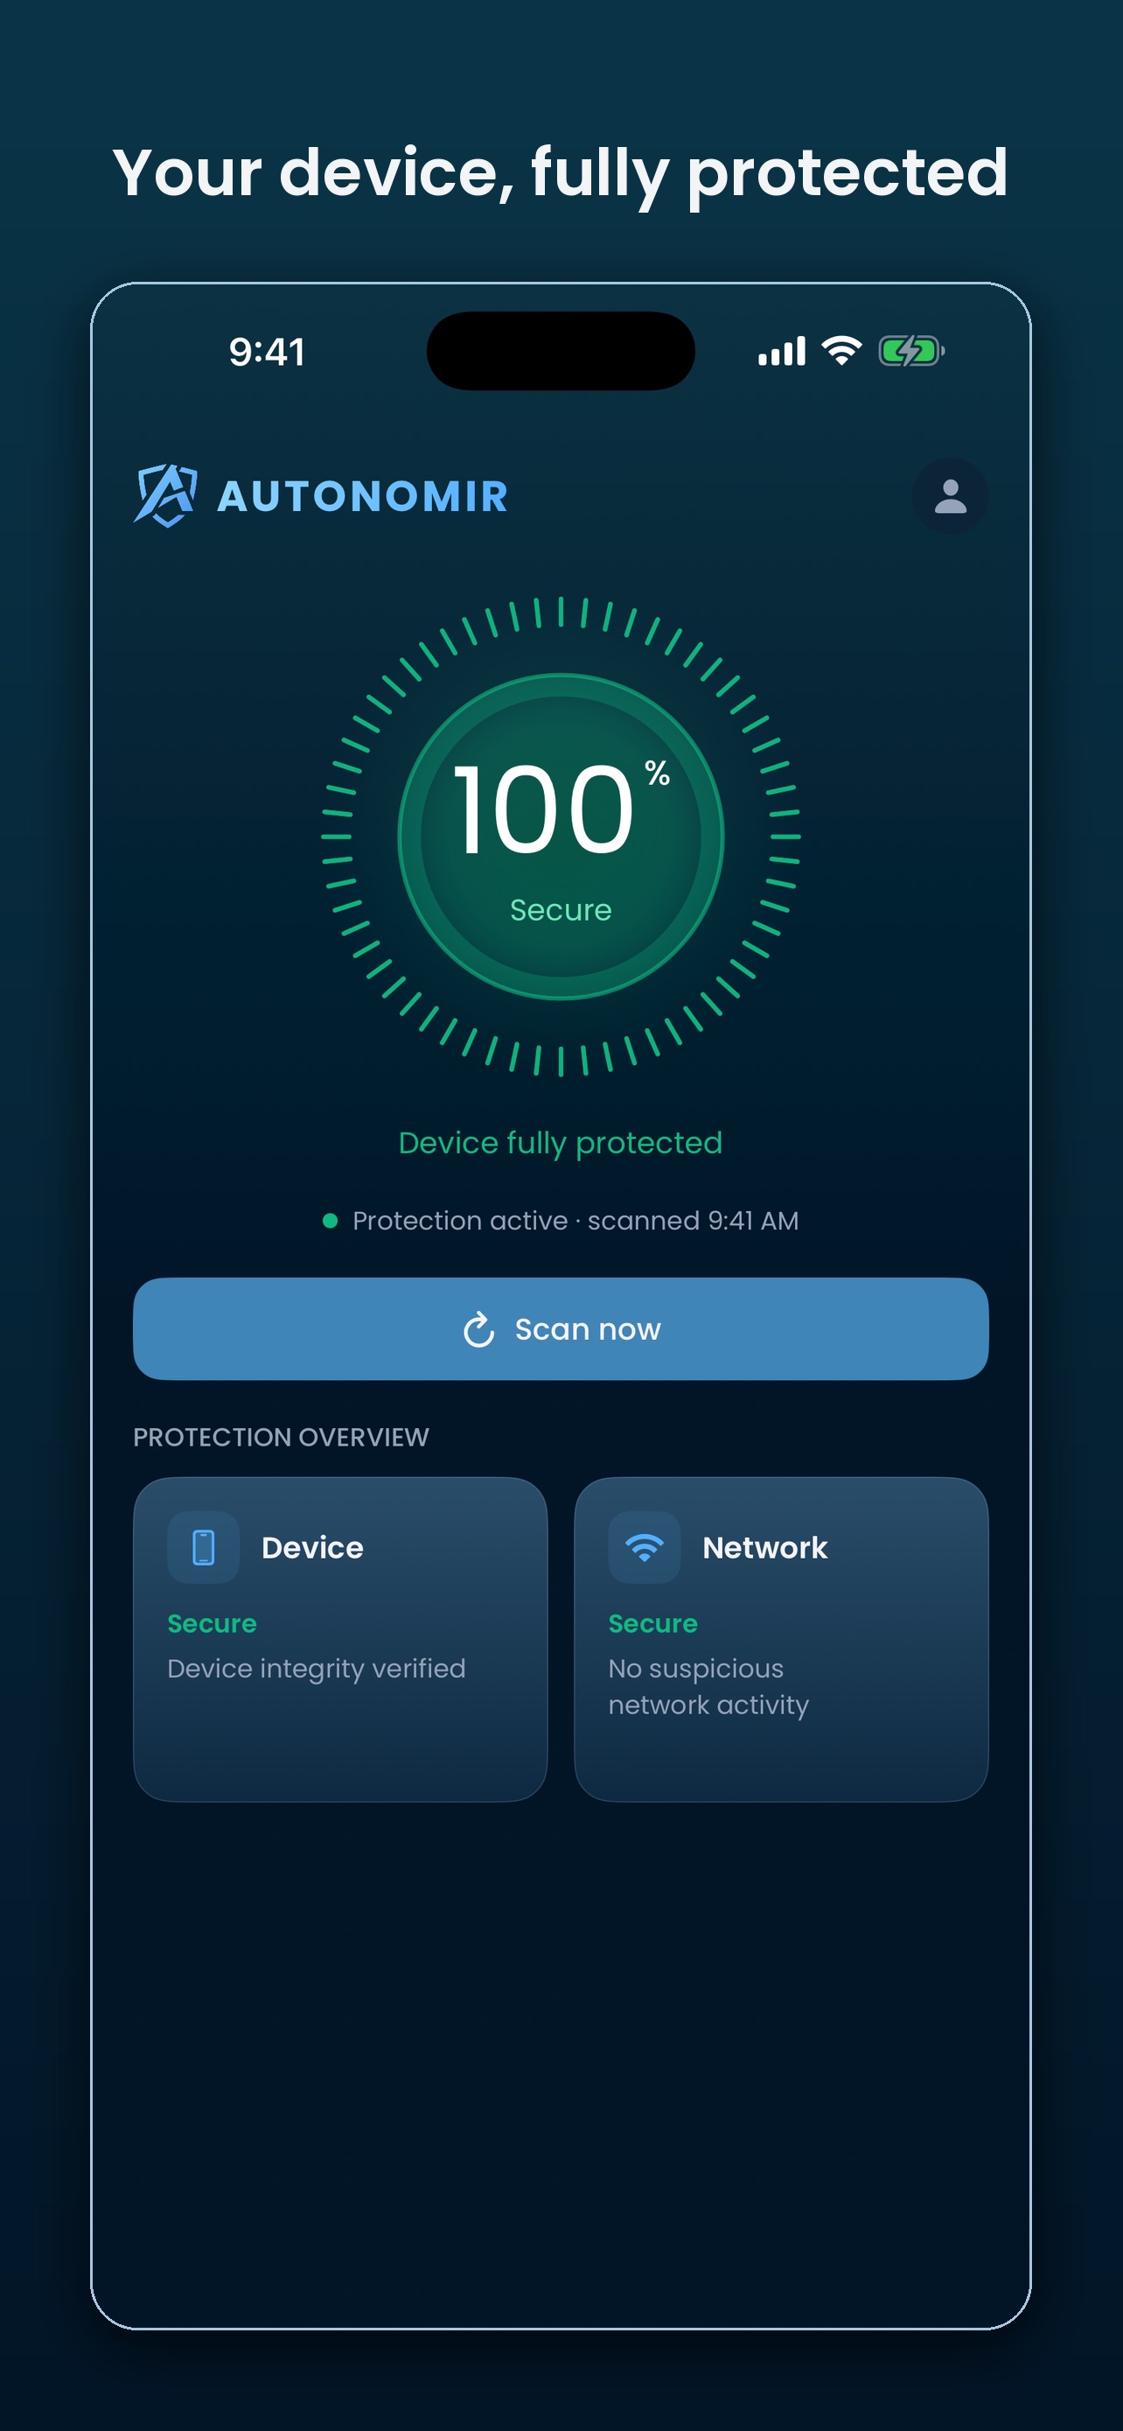Click "Protection active · scanned 9:41 AM" text
Image resolution: width=1123 pixels, height=2431 pixels.
[x=575, y=1221]
